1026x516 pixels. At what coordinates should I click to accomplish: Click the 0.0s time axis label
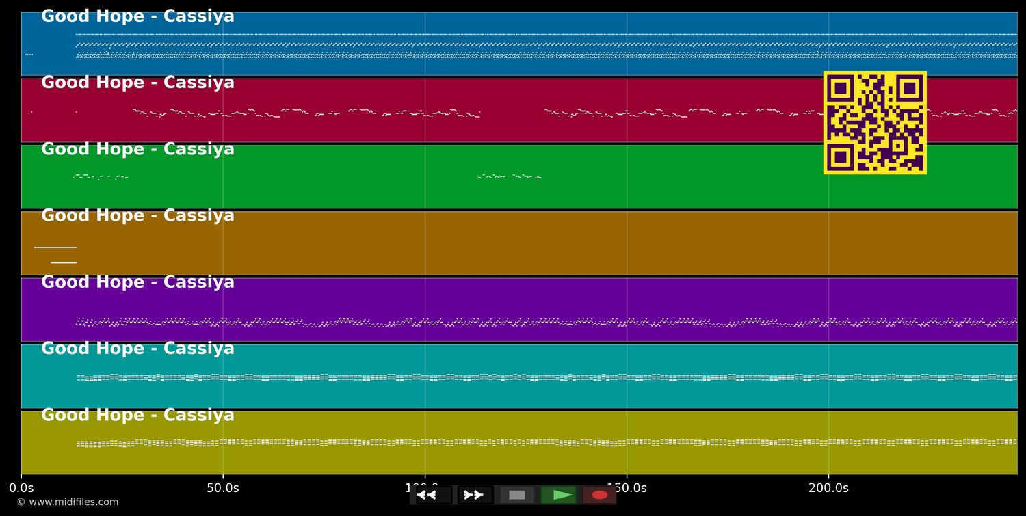click(21, 488)
